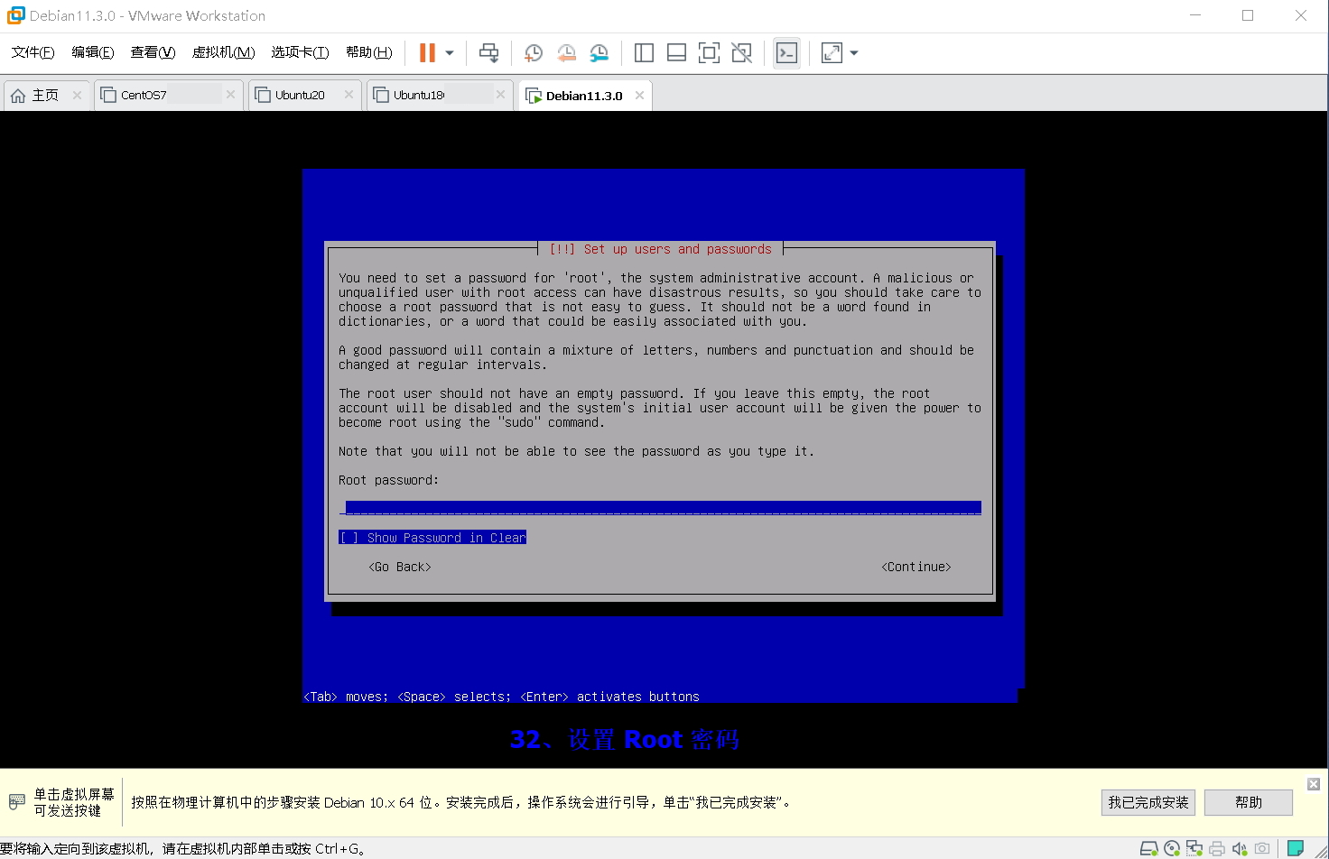This screenshot has height=859, width=1329.
Task: Dismiss the yellow installation hint bar
Action: tap(1314, 784)
